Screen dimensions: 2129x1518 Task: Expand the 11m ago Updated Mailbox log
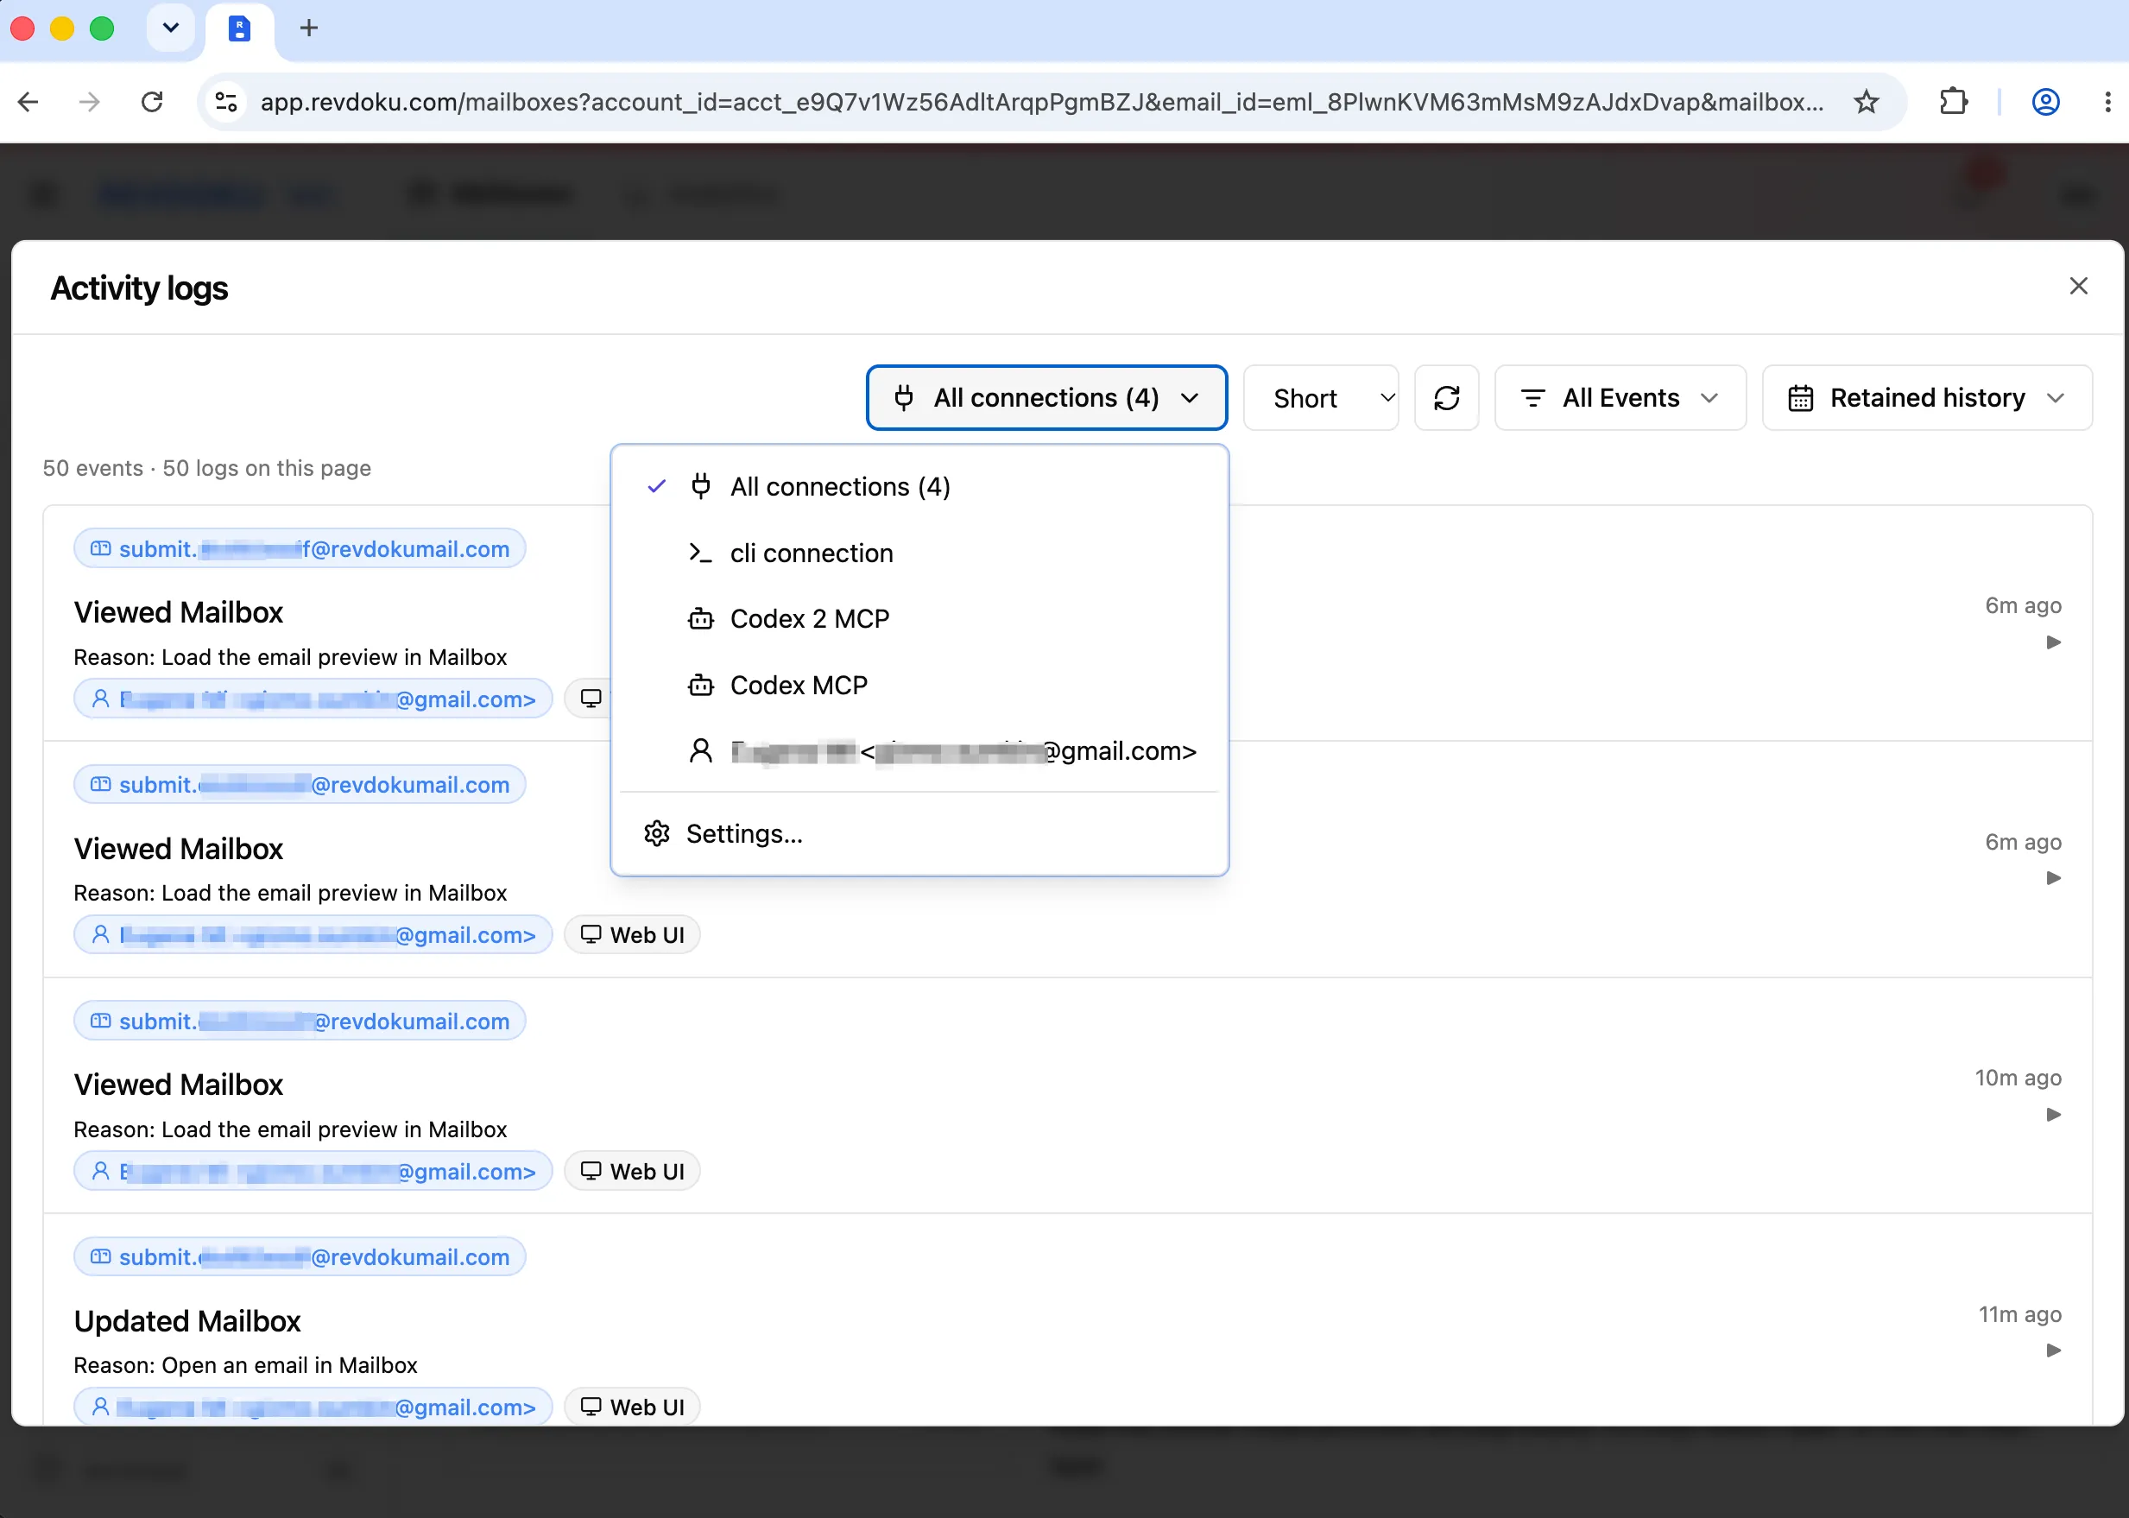tap(2052, 1350)
